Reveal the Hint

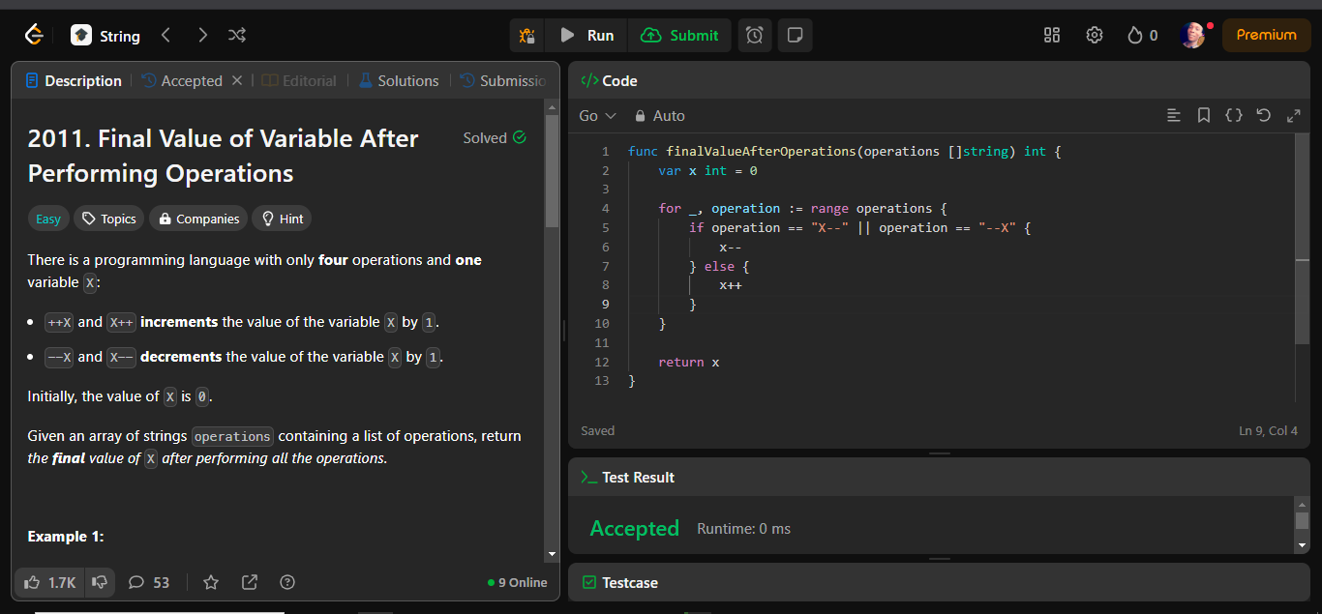click(282, 219)
